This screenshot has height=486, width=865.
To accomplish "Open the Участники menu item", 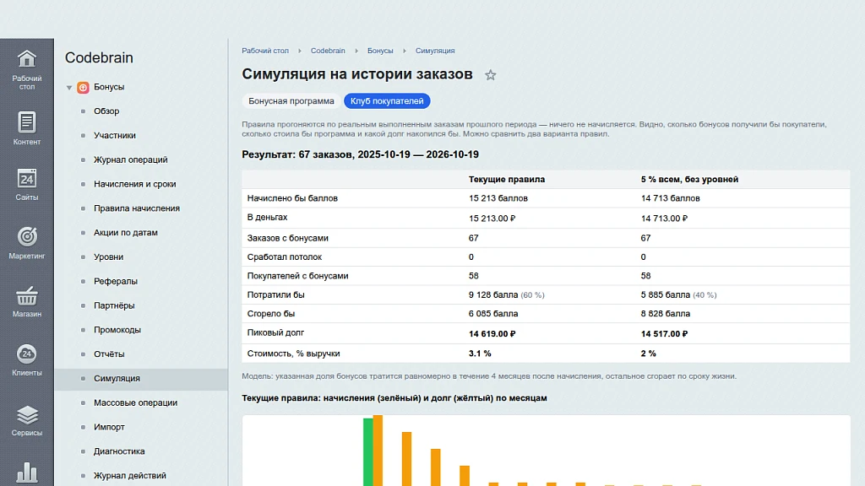I will click(115, 136).
